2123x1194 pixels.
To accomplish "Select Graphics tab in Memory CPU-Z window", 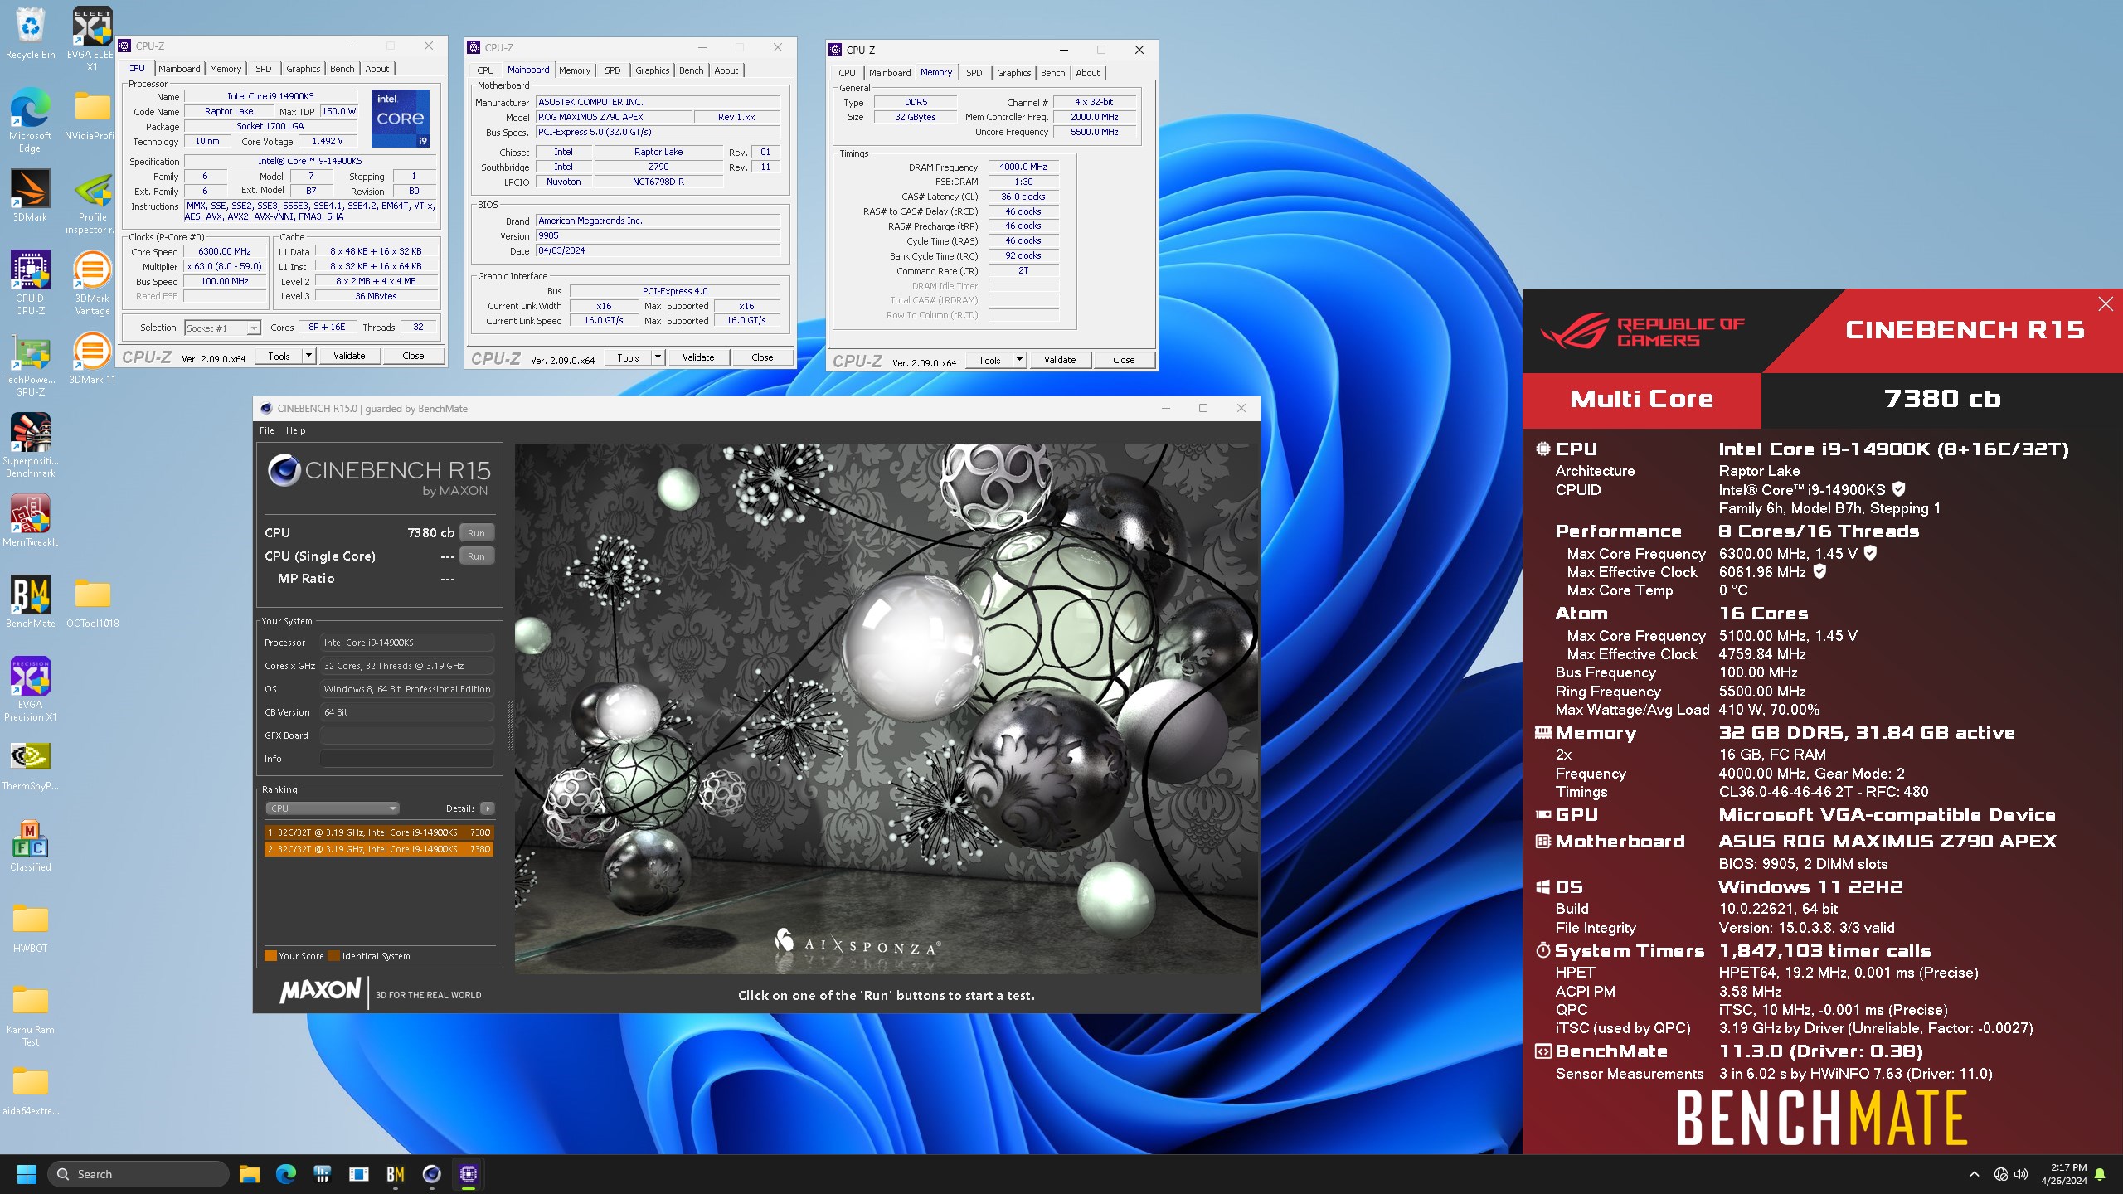I will 1013,73.
